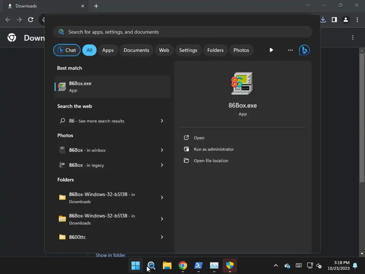Expand '86 - See more search results' chevron
Viewport: 365px width, 274px height.
162,121
